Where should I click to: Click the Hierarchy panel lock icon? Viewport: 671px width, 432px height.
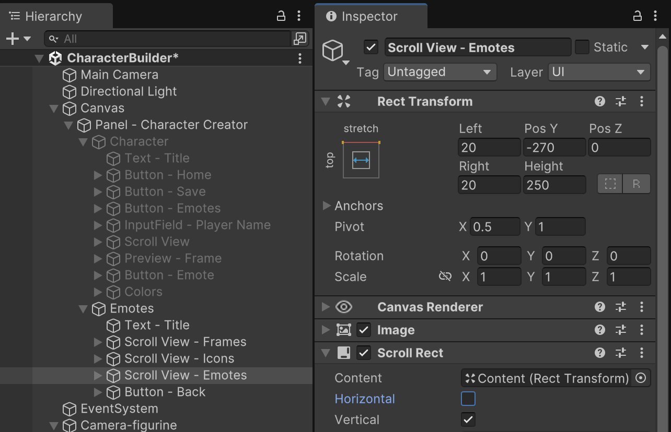(281, 16)
